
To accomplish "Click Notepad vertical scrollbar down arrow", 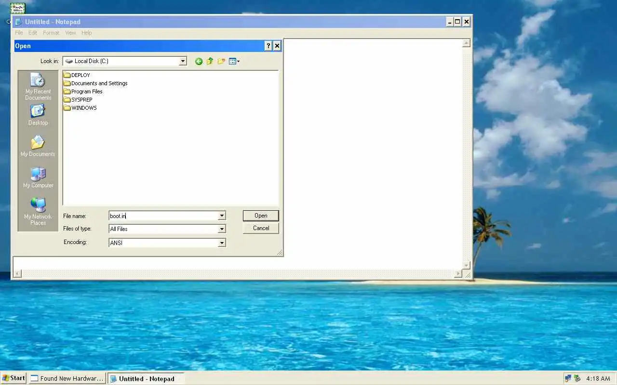I will (466, 265).
